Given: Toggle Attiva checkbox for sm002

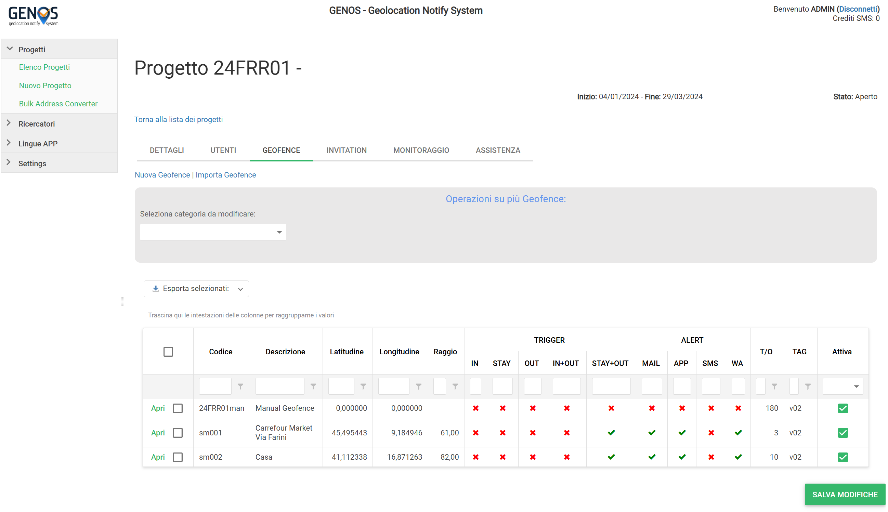Looking at the screenshot, I should (843, 457).
